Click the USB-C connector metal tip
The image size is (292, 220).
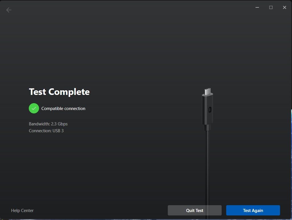pyautogui.click(x=207, y=92)
